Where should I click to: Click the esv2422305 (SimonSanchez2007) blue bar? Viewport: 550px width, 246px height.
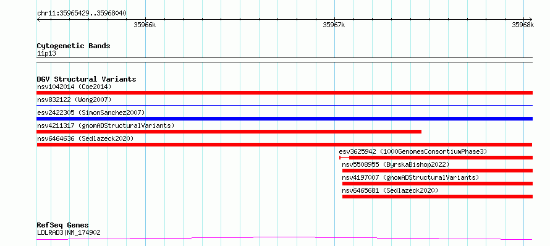click(284, 119)
